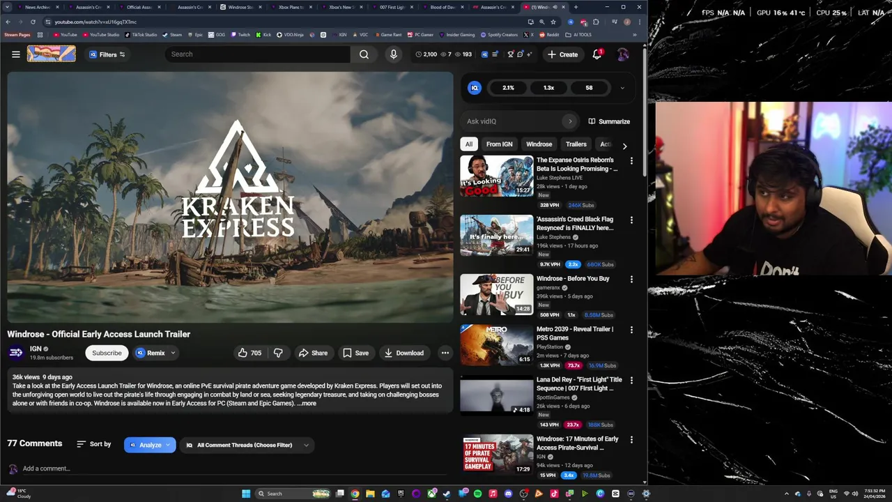Subscribe to the IGN channel
Image resolution: width=892 pixels, height=502 pixels.
(107, 353)
